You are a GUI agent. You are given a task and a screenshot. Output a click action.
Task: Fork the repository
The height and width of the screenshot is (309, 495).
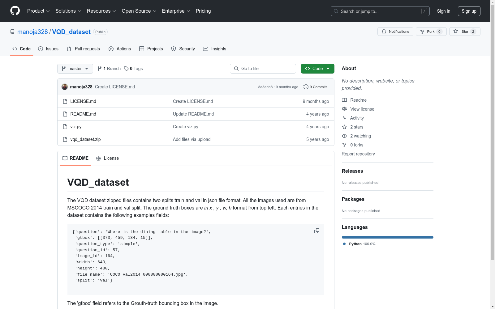pos(431,32)
